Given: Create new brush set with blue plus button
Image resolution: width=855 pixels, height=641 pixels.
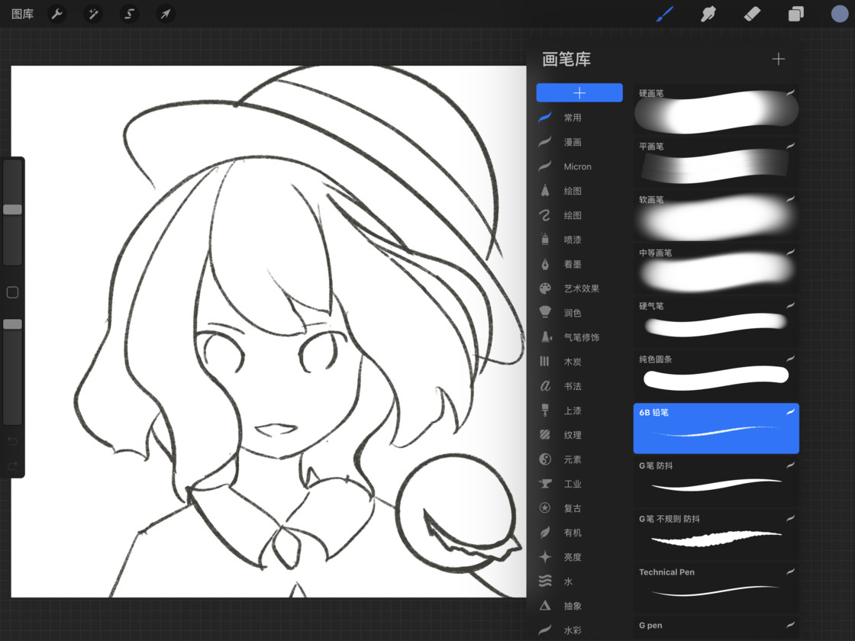Looking at the screenshot, I should pos(579,92).
